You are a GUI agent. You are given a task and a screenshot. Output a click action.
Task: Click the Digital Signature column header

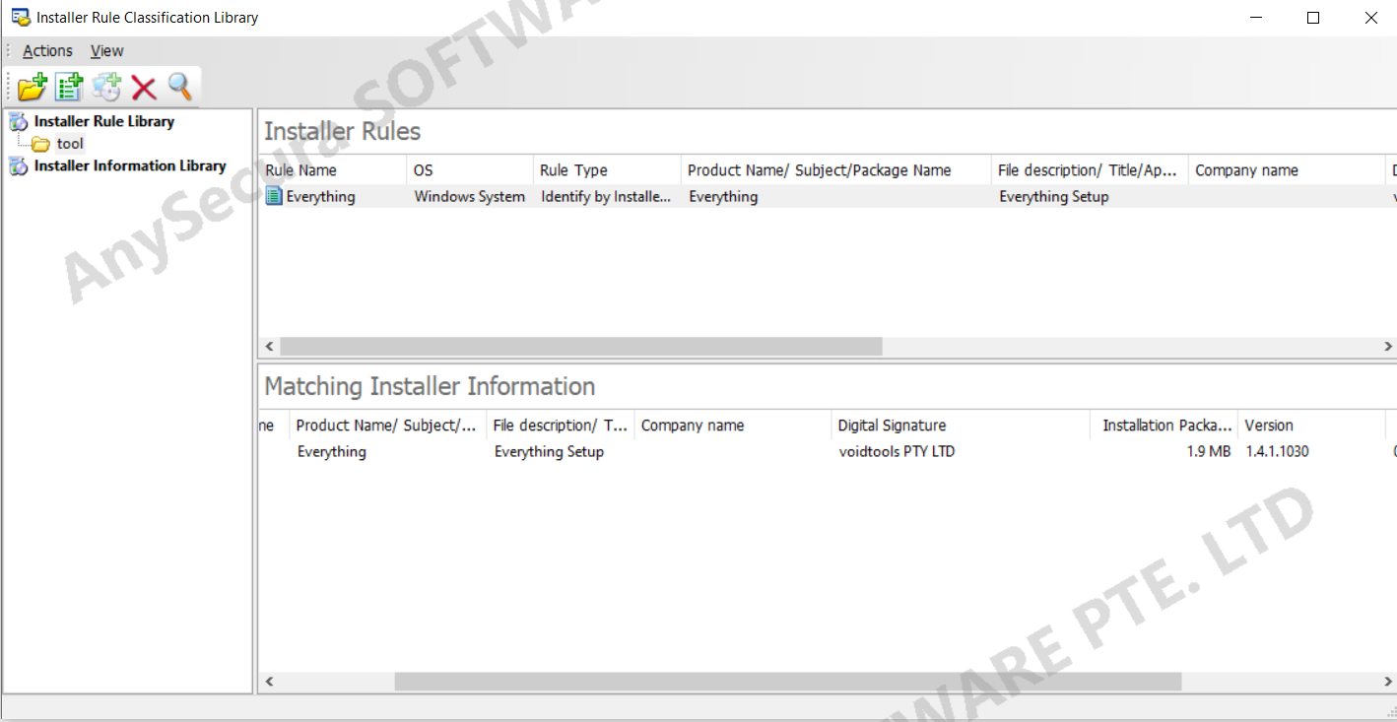point(961,426)
